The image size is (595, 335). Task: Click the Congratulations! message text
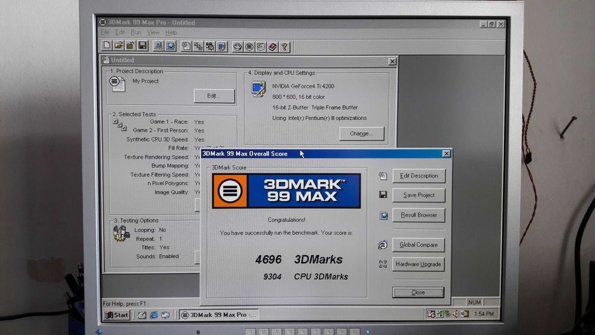click(x=287, y=220)
